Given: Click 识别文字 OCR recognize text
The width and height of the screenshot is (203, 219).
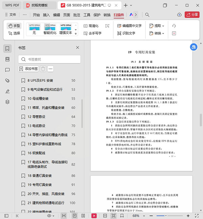Looking at the screenshot, I should click(x=126, y=33).
